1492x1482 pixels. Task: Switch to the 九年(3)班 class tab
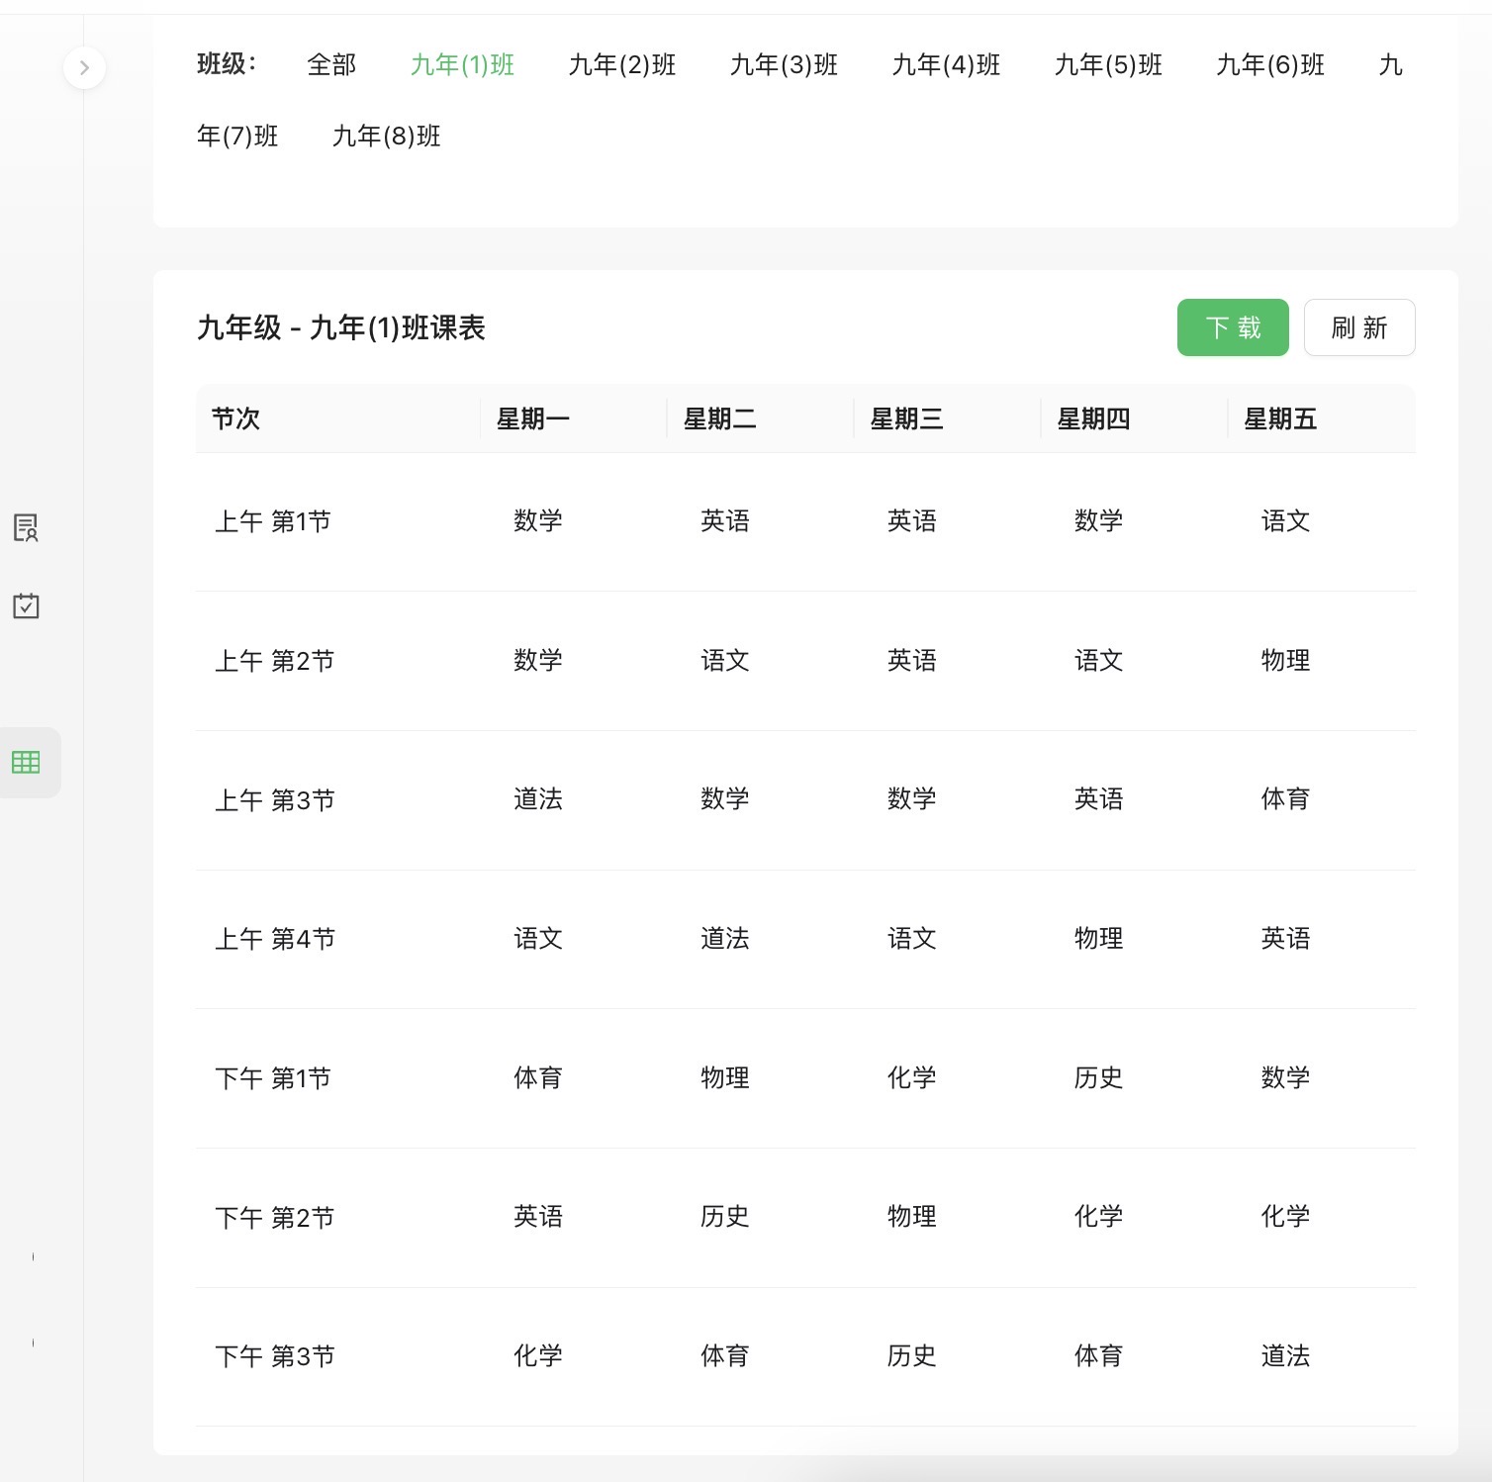point(784,65)
